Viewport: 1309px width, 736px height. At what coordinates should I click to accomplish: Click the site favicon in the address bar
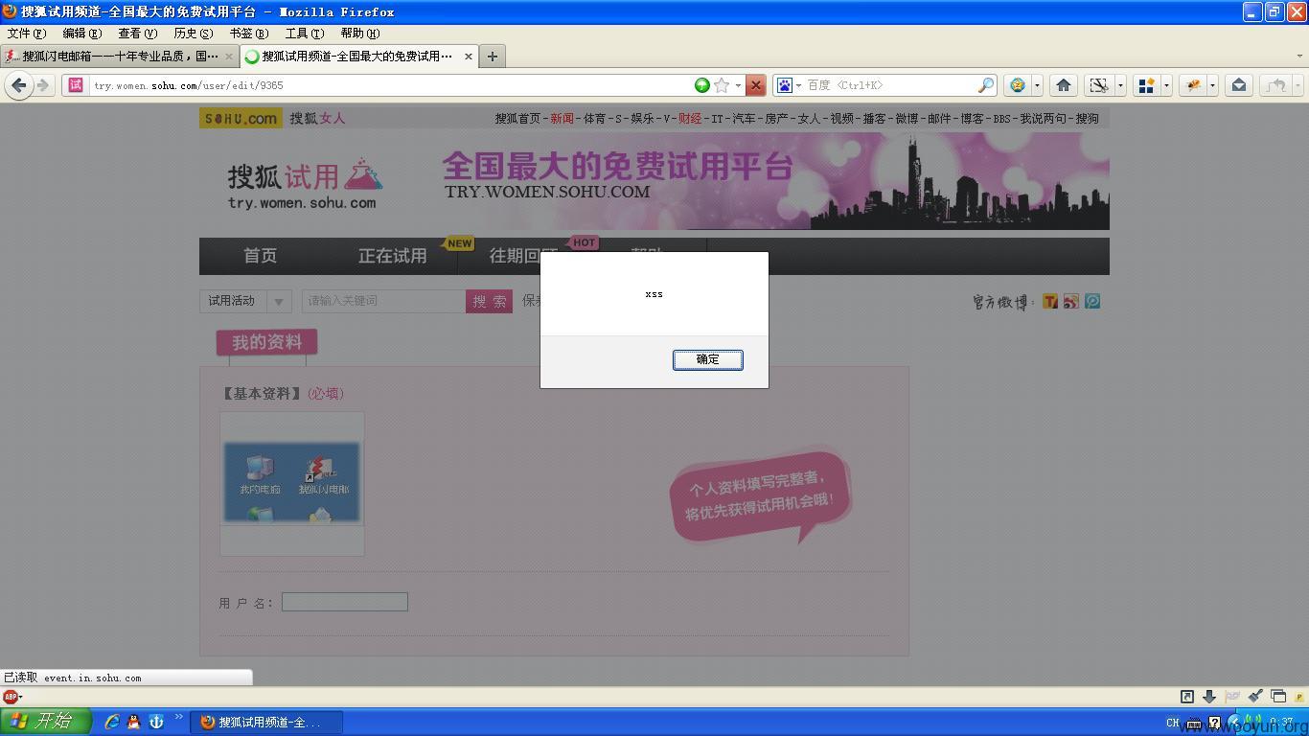click(76, 85)
